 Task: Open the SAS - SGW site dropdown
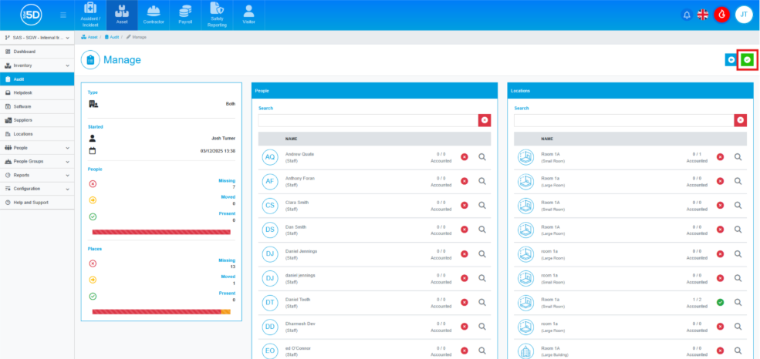tap(37, 37)
